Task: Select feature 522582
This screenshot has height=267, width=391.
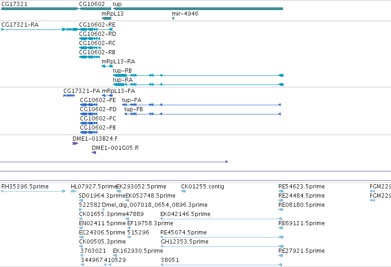Action: pyautogui.click(x=90, y=205)
